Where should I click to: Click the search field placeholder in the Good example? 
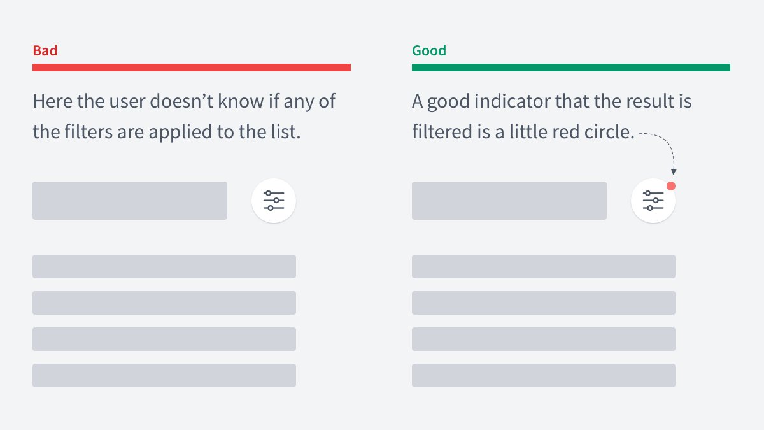(509, 201)
